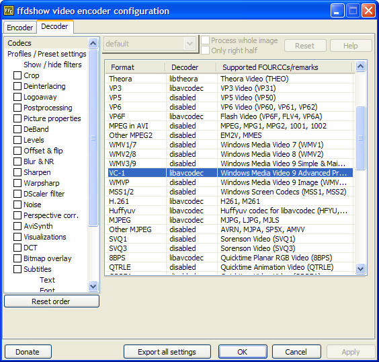This screenshot has height=362, width=379.
Task: Enable Bitmap overlay checkbox
Action: tap(17, 258)
